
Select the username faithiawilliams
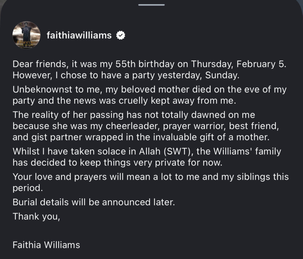(78, 35)
